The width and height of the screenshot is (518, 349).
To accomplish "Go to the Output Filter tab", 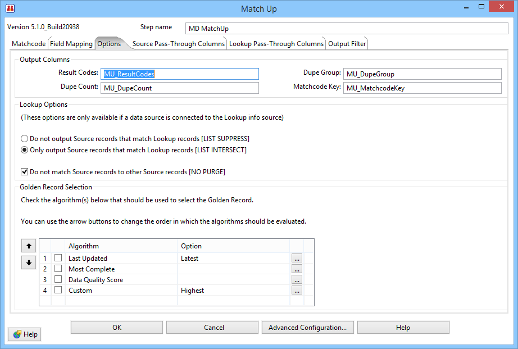I will [x=347, y=44].
